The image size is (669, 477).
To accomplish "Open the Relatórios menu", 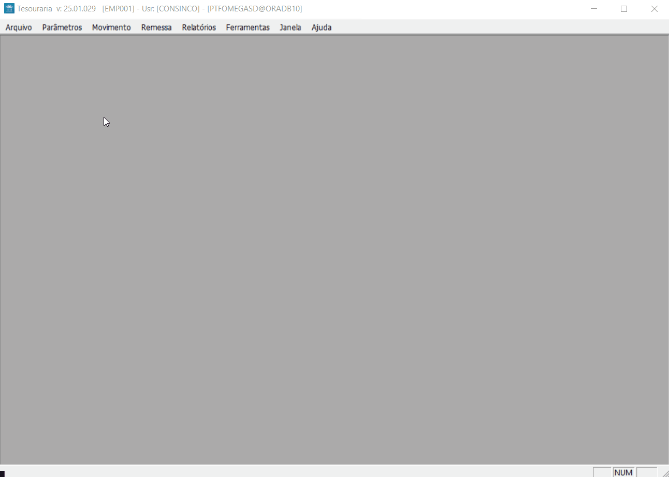I will coord(199,27).
